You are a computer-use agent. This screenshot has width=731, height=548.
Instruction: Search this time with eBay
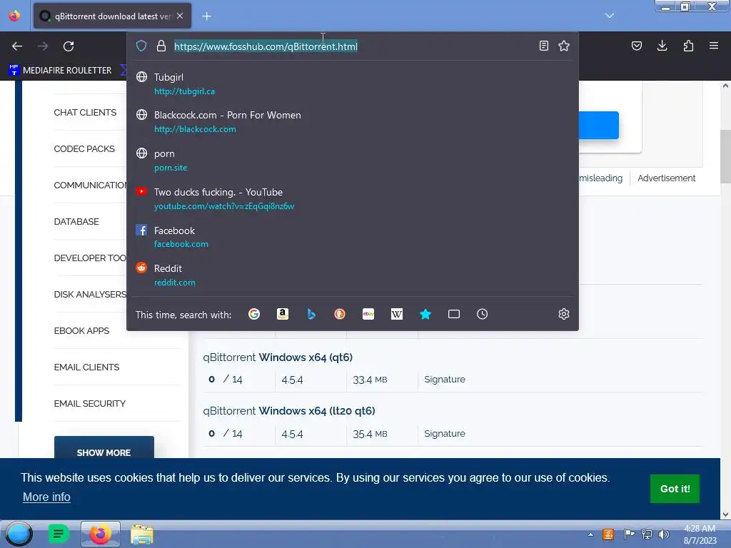(x=368, y=314)
